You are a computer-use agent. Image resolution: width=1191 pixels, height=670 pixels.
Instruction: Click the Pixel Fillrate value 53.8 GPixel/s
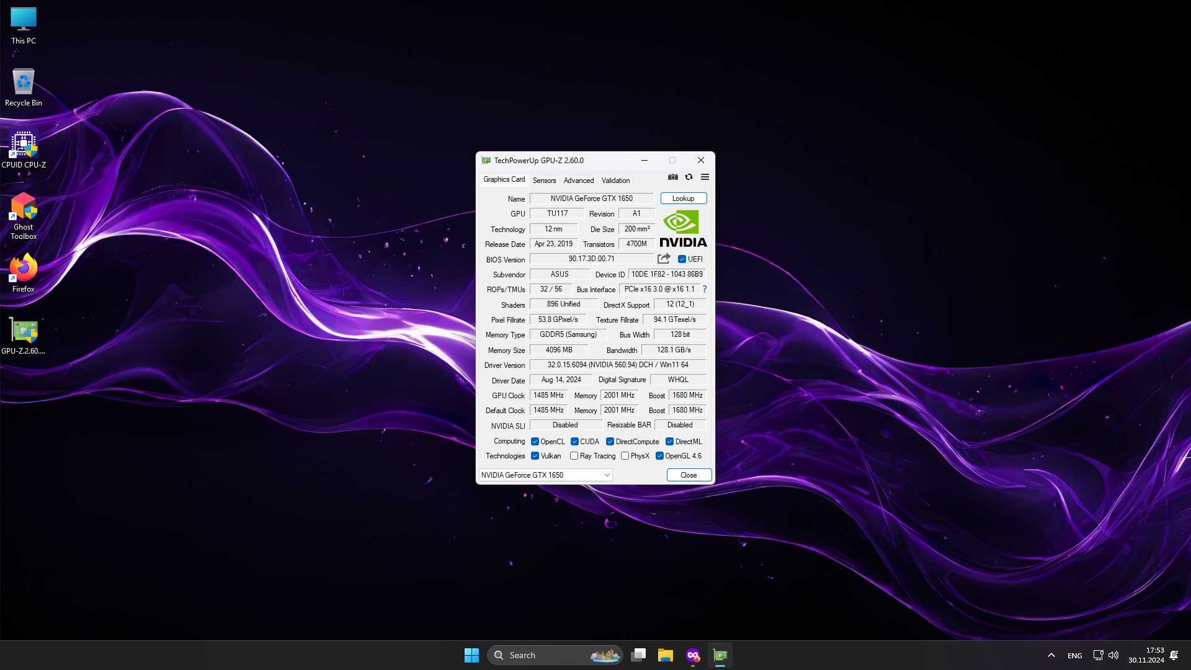point(558,319)
